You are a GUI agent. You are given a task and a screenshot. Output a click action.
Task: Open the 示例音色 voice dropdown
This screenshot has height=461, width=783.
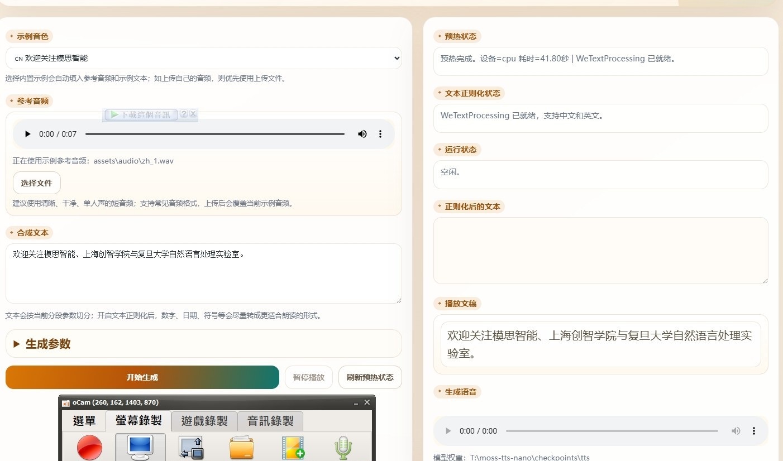203,58
